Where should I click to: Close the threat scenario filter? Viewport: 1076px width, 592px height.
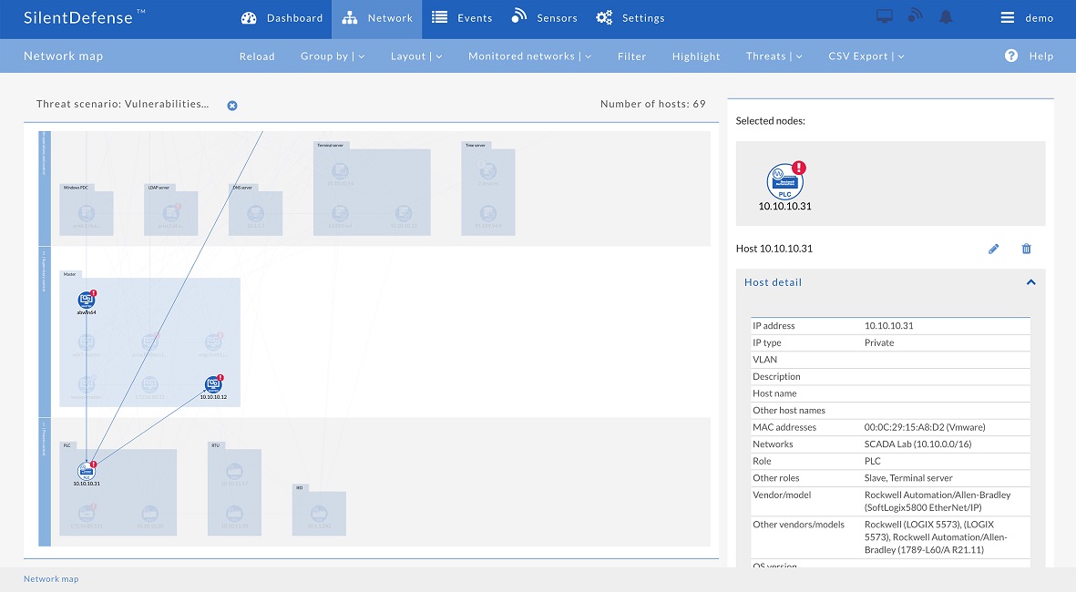click(x=232, y=106)
